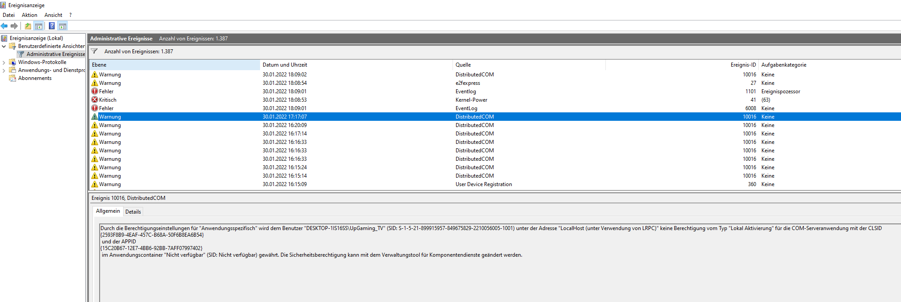Open the Ansicht menu

pos(53,15)
